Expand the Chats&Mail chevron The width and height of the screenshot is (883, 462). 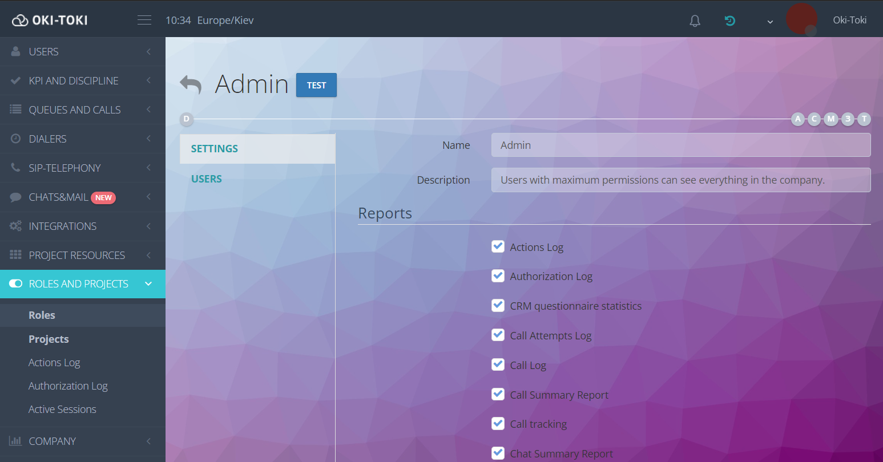[x=148, y=197]
